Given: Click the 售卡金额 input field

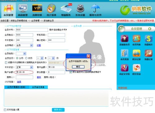Looking at the screenshot, I should click(x=56, y=67).
